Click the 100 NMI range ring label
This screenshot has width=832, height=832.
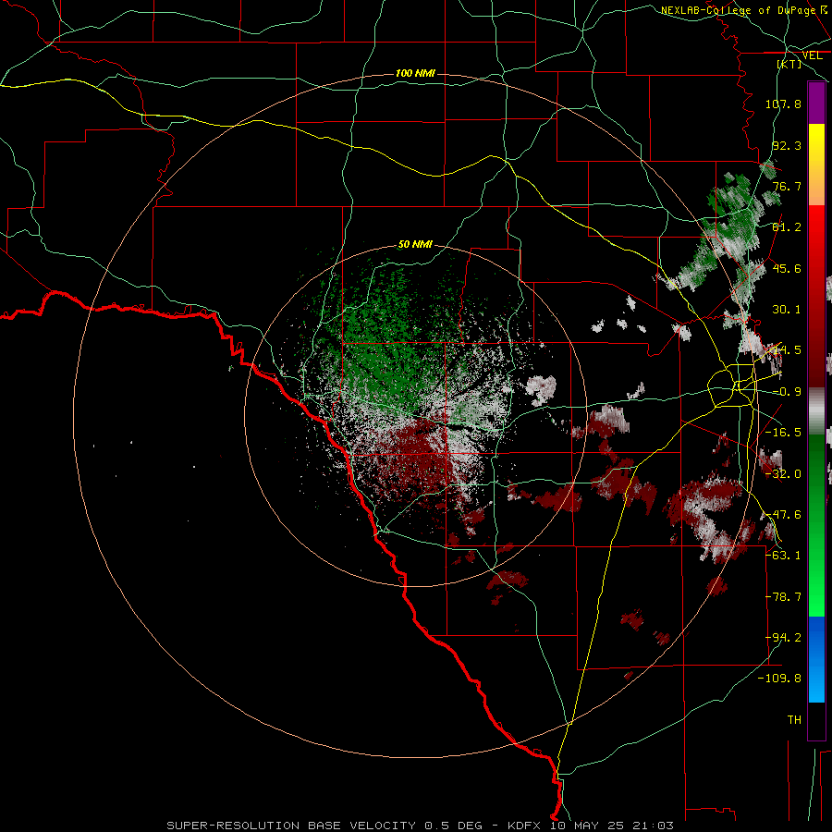(415, 73)
